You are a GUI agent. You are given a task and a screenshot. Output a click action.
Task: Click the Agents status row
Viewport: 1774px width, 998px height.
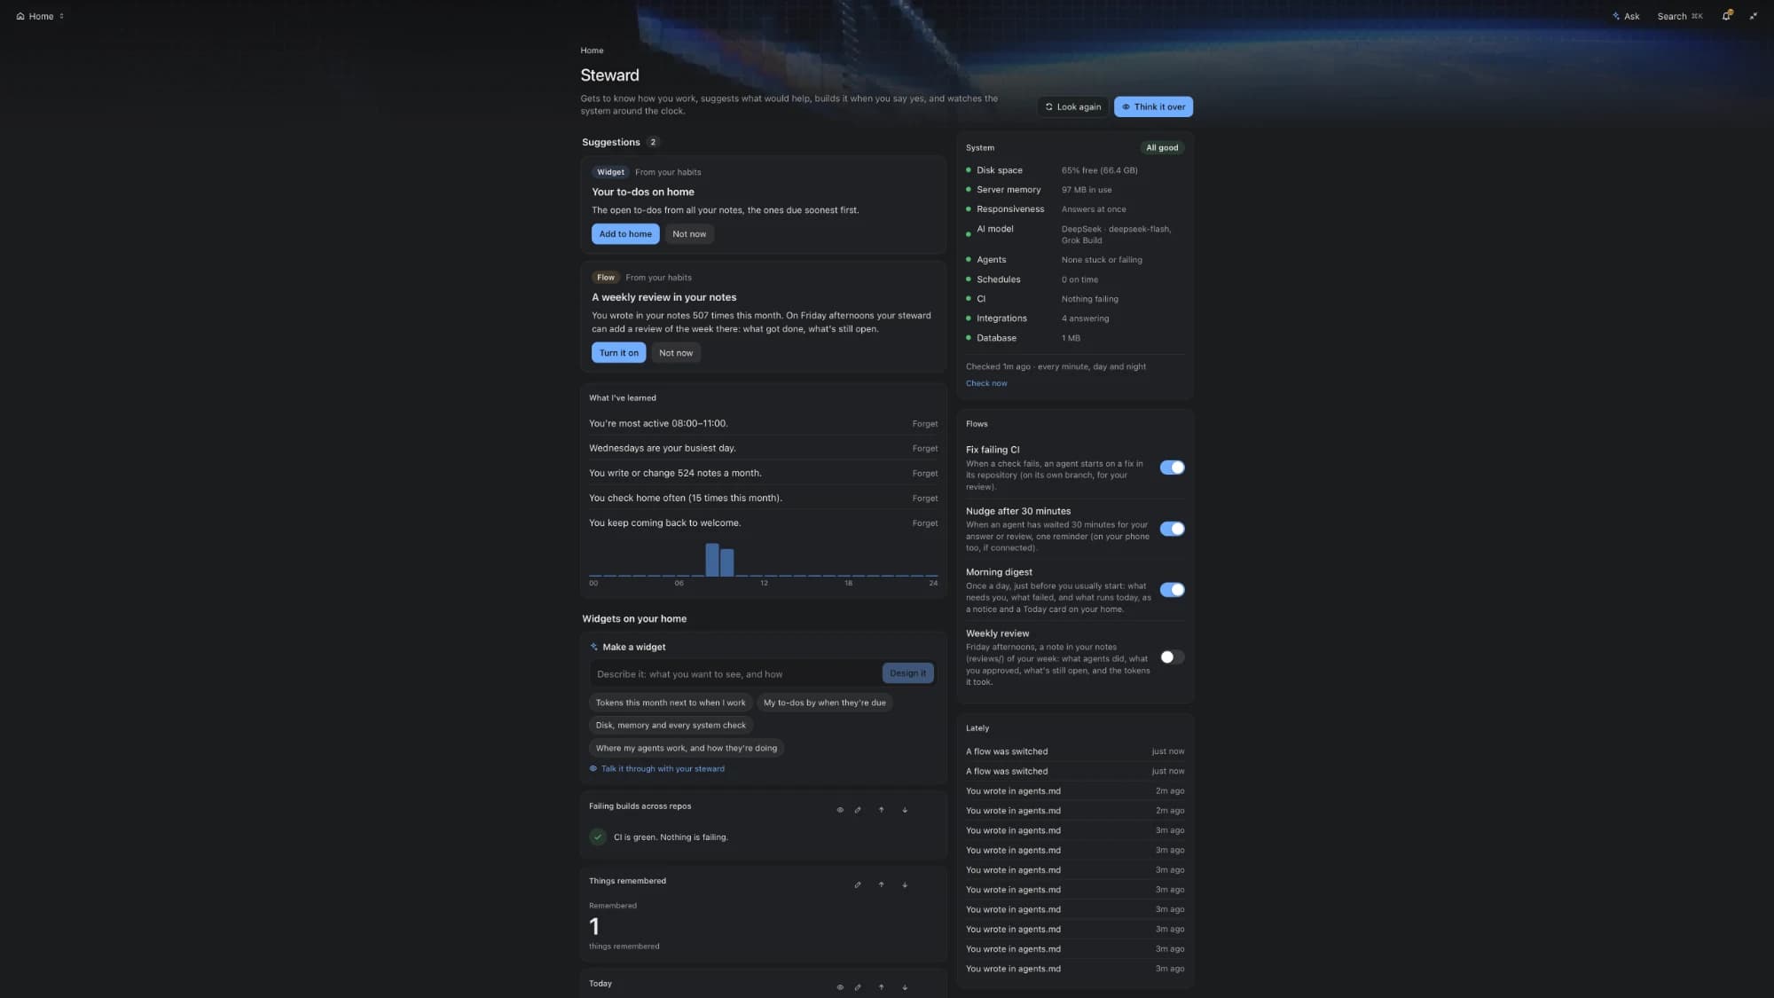(x=1074, y=260)
